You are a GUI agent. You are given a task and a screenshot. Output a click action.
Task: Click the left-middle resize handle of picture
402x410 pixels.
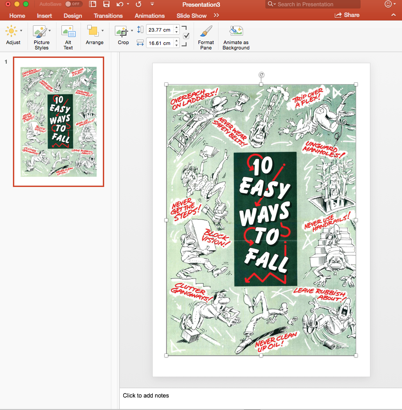pyautogui.click(x=166, y=220)
